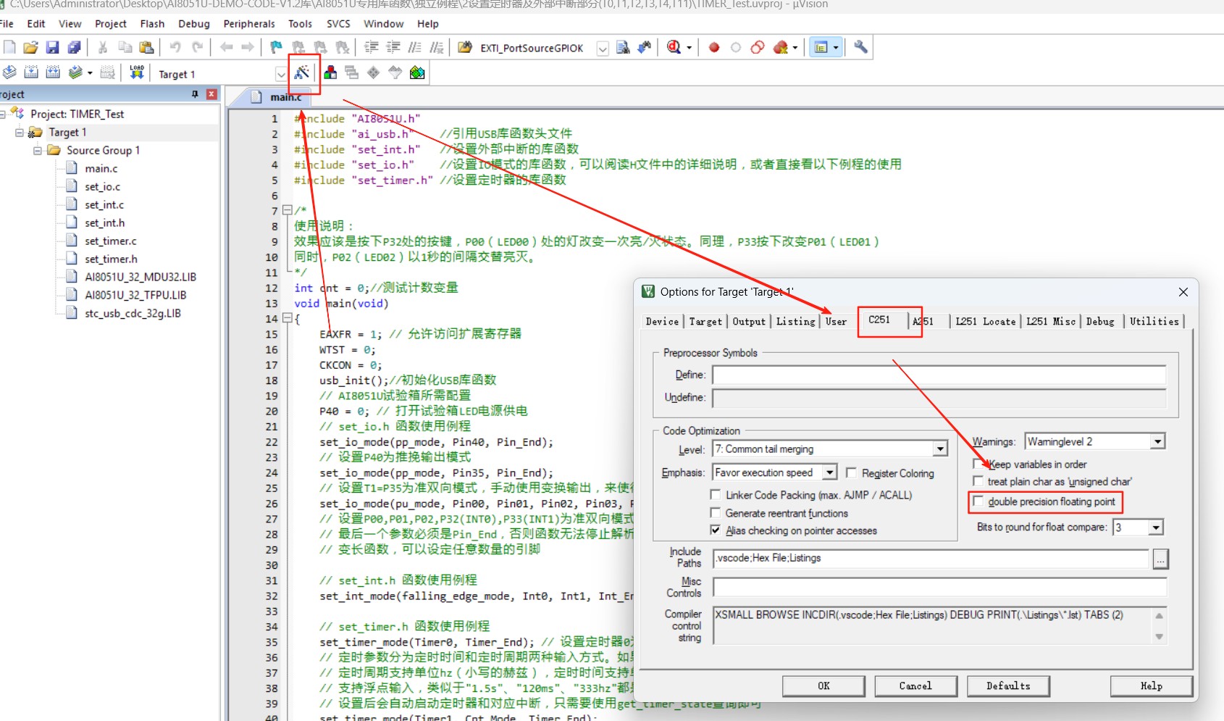Switch to the Utilities tab
1224x721 pixels.
[1154, 321]
